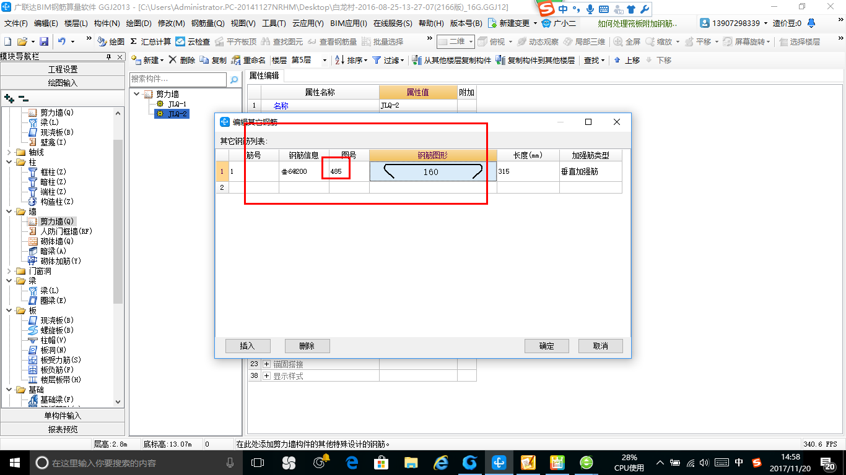Viewport: 846px width, 475px height.
Task: Save project using floppy disk icon
Action: pos(44,41)
